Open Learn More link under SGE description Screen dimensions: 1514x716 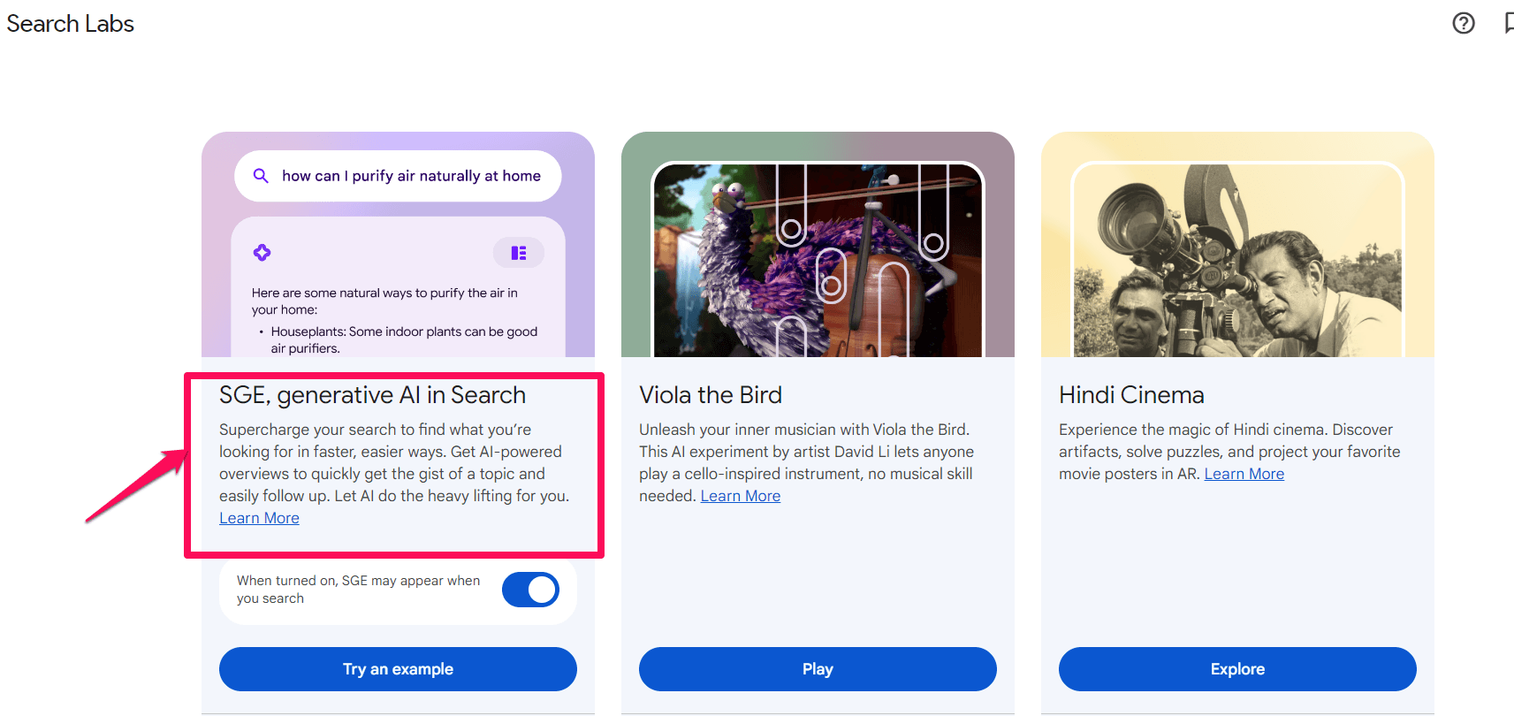[x=259, y=518]
